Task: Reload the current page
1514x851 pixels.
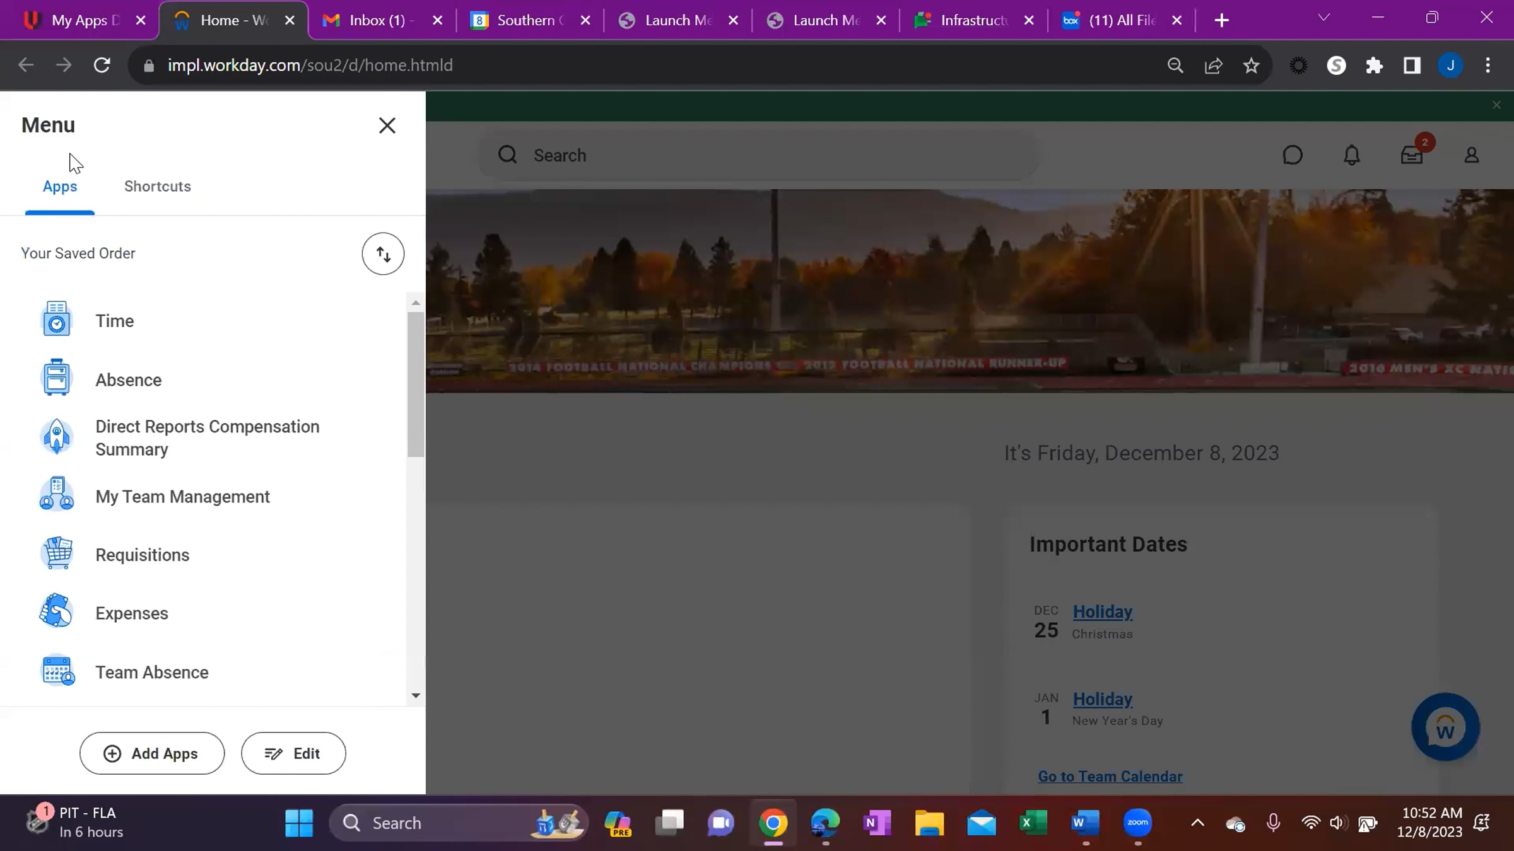Action: click(x=102, y=65)
